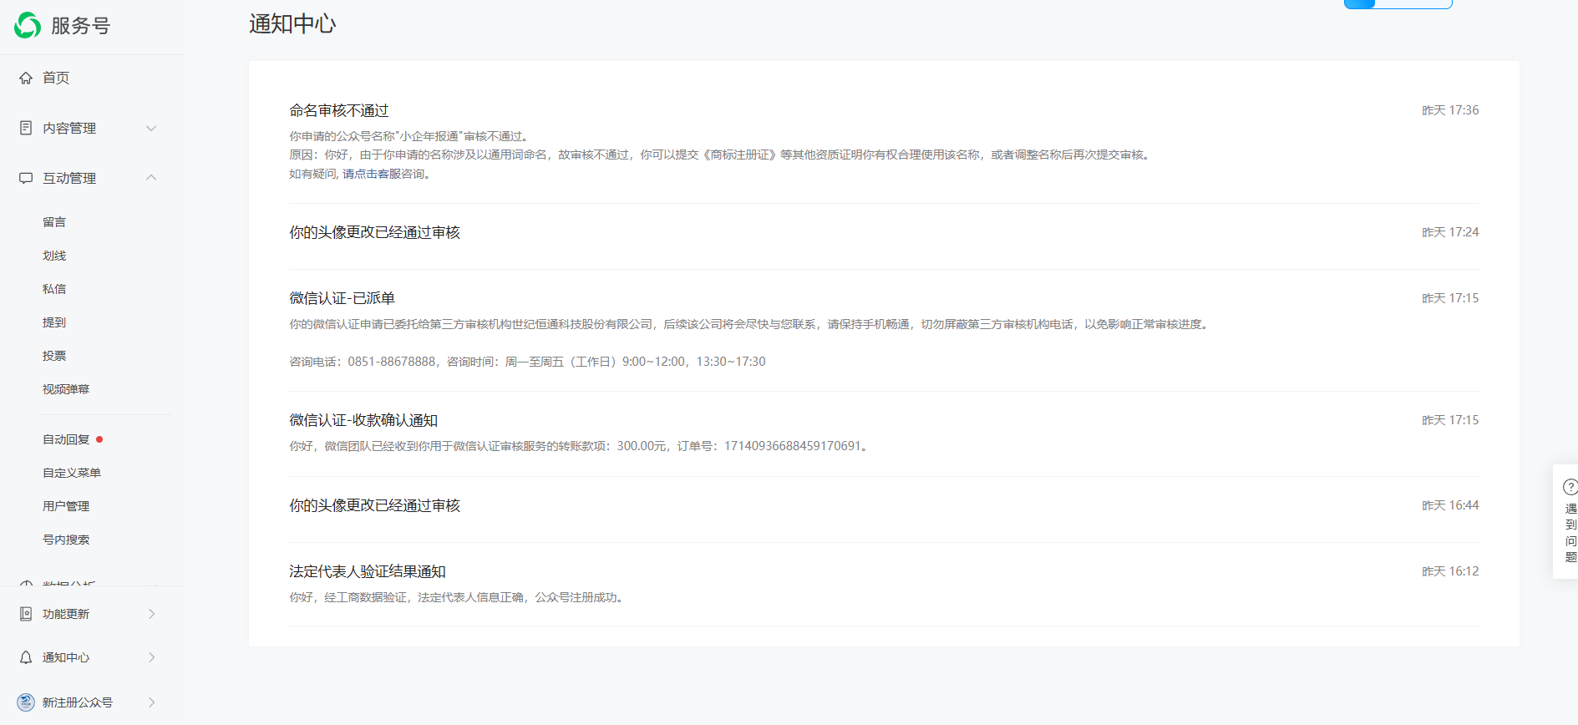1578x725 pixels.
Task: Open the 微信认证-收款确认通知 notification
Action: tap(363, 420)
